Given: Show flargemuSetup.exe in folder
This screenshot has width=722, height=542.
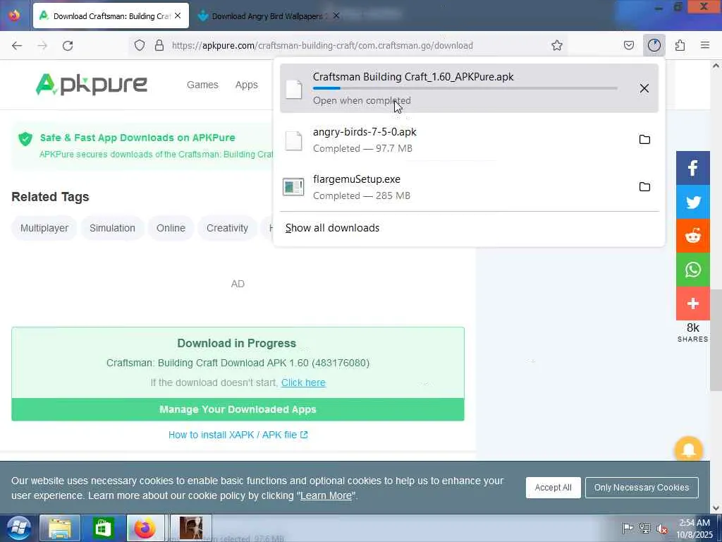Looking at the screenshot, I should [644, 186].
